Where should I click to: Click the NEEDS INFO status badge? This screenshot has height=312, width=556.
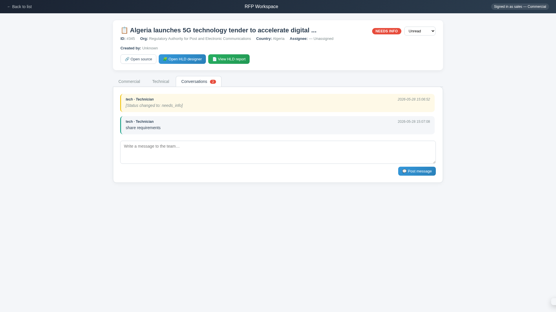click(386, 31)
